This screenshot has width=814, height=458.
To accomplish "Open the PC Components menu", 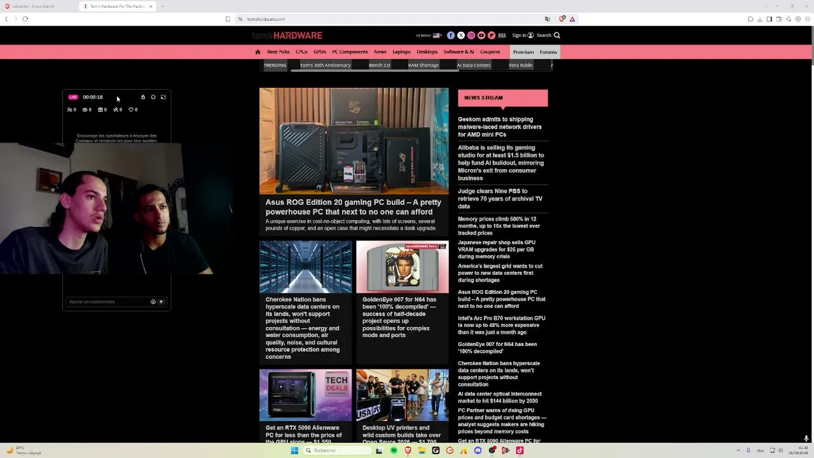I will point(350,52).
